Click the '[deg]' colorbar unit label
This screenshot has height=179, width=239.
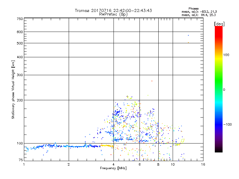point(219,24)
